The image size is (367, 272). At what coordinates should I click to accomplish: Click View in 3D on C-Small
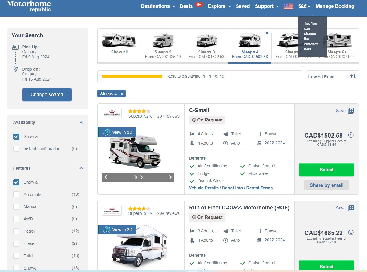pos(117,132)
